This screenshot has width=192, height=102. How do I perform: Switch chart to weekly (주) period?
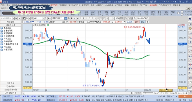[69, 18]
